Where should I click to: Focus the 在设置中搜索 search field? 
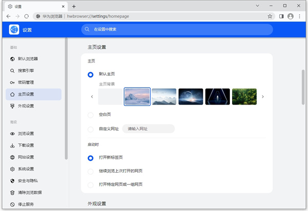(x=177, y=30)
